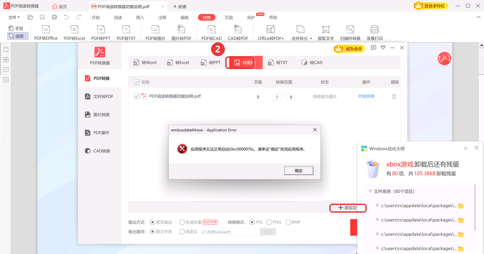Edit the end page range field 8
Image resolution: width=484 pixels, height=254 pixels.
[x=291, y=97]
